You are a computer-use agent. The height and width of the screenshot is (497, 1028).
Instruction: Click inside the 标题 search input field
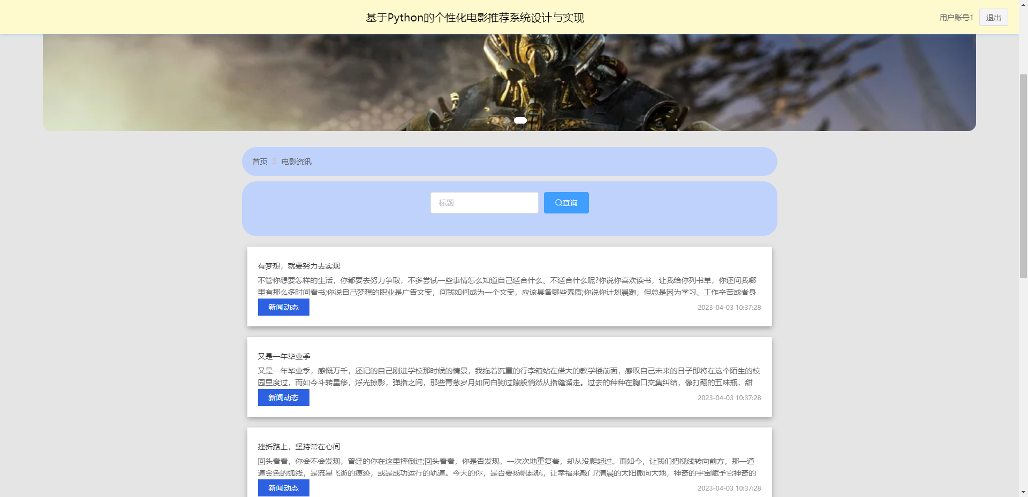click(484, 202)
